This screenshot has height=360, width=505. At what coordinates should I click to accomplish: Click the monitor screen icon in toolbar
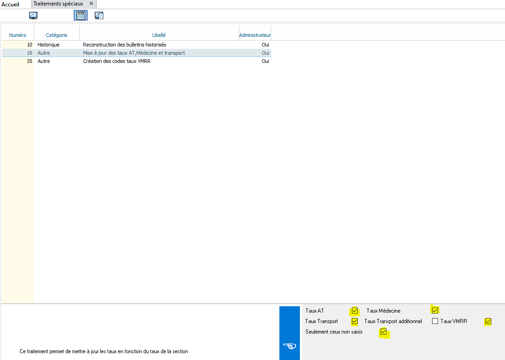point(33,15)
